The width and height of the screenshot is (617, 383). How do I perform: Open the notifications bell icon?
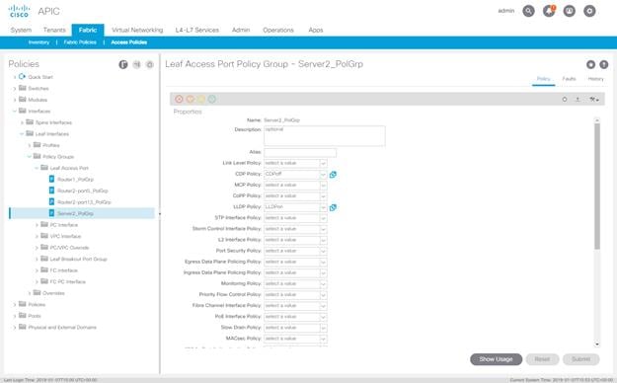(549, 11)
